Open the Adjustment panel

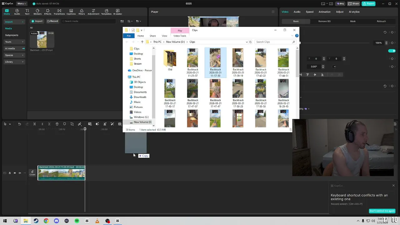(93, 12)
